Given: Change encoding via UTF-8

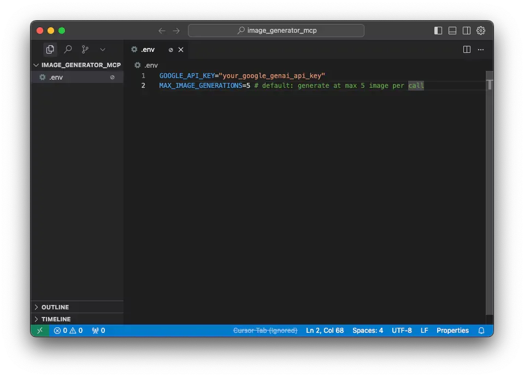Looking at the screenshot, I should (x=402, y=330).
